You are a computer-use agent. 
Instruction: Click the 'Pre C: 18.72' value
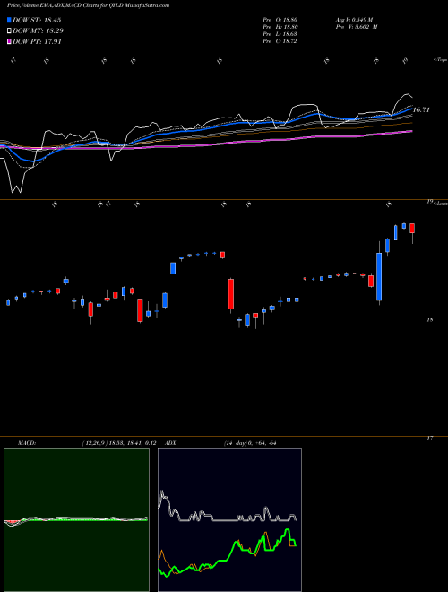[280, 41]
